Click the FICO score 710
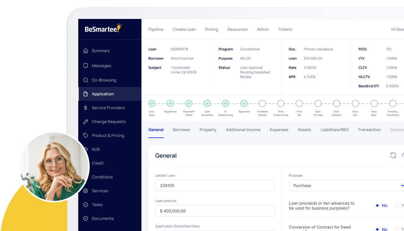 (x=389, y=49)
